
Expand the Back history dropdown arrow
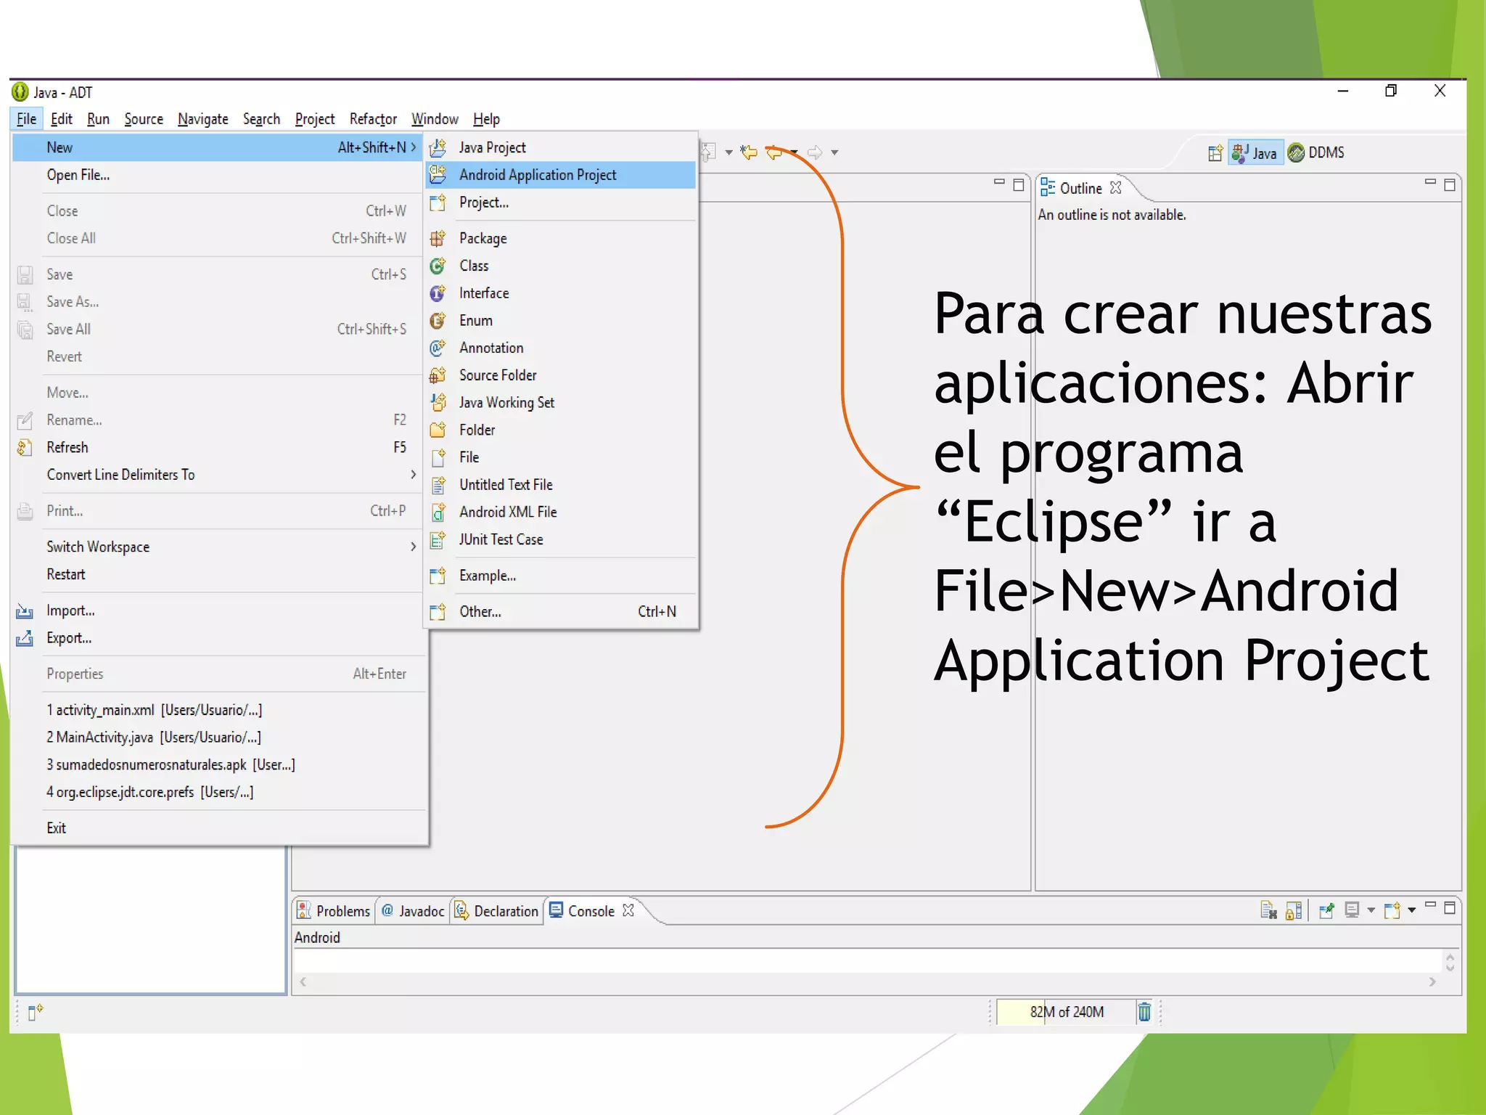[x=795, y=152]
